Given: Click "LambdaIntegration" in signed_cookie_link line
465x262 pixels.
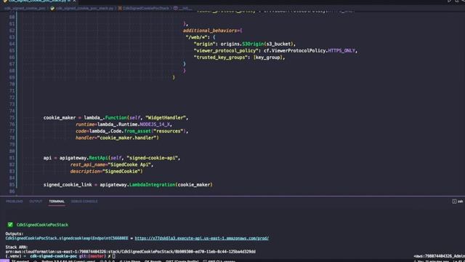Looking at the screenshot, I should pyautogui.click(x=153, y=185).
